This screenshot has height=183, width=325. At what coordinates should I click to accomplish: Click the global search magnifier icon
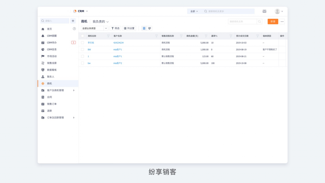tap(206, 11)
